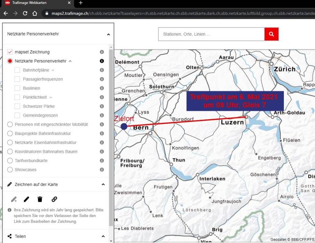The width and height of the screenshot is (315, 243).
Task: Collapse Netzkarte Personenverkehr sublayers chevron
Action: (70, 61)
